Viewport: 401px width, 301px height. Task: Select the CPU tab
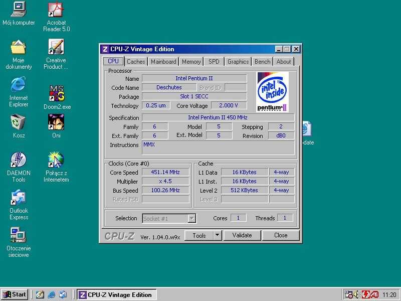113,61
